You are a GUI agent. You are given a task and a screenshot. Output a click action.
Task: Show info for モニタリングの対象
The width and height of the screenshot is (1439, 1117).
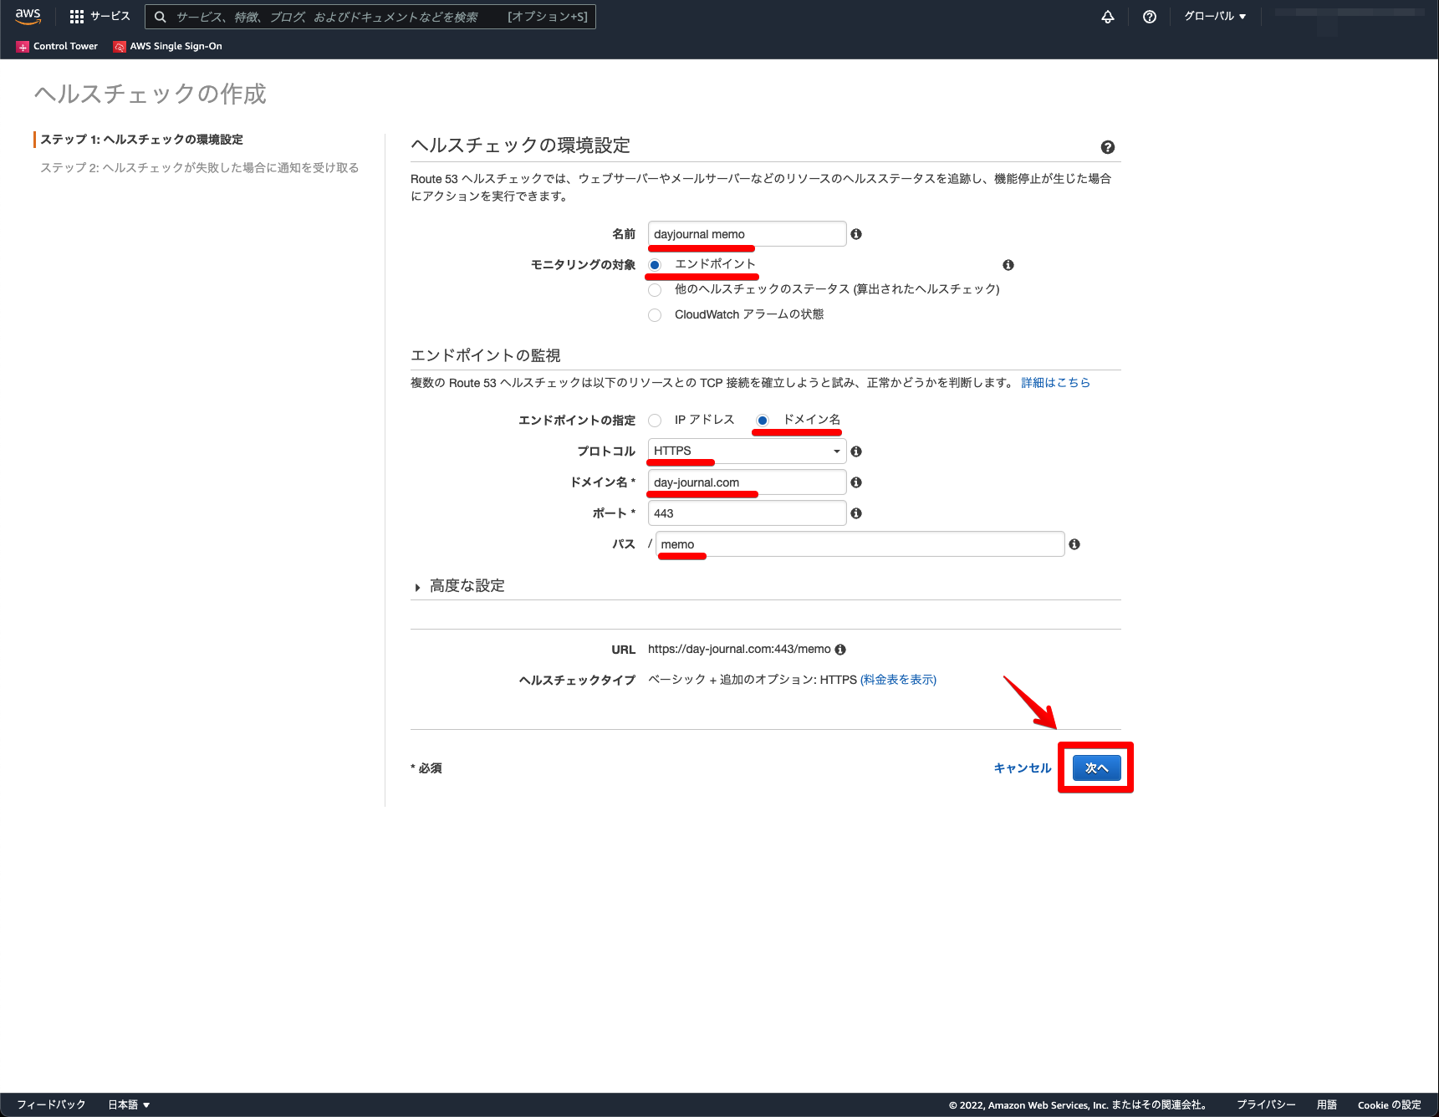[x=1008, y=265]
